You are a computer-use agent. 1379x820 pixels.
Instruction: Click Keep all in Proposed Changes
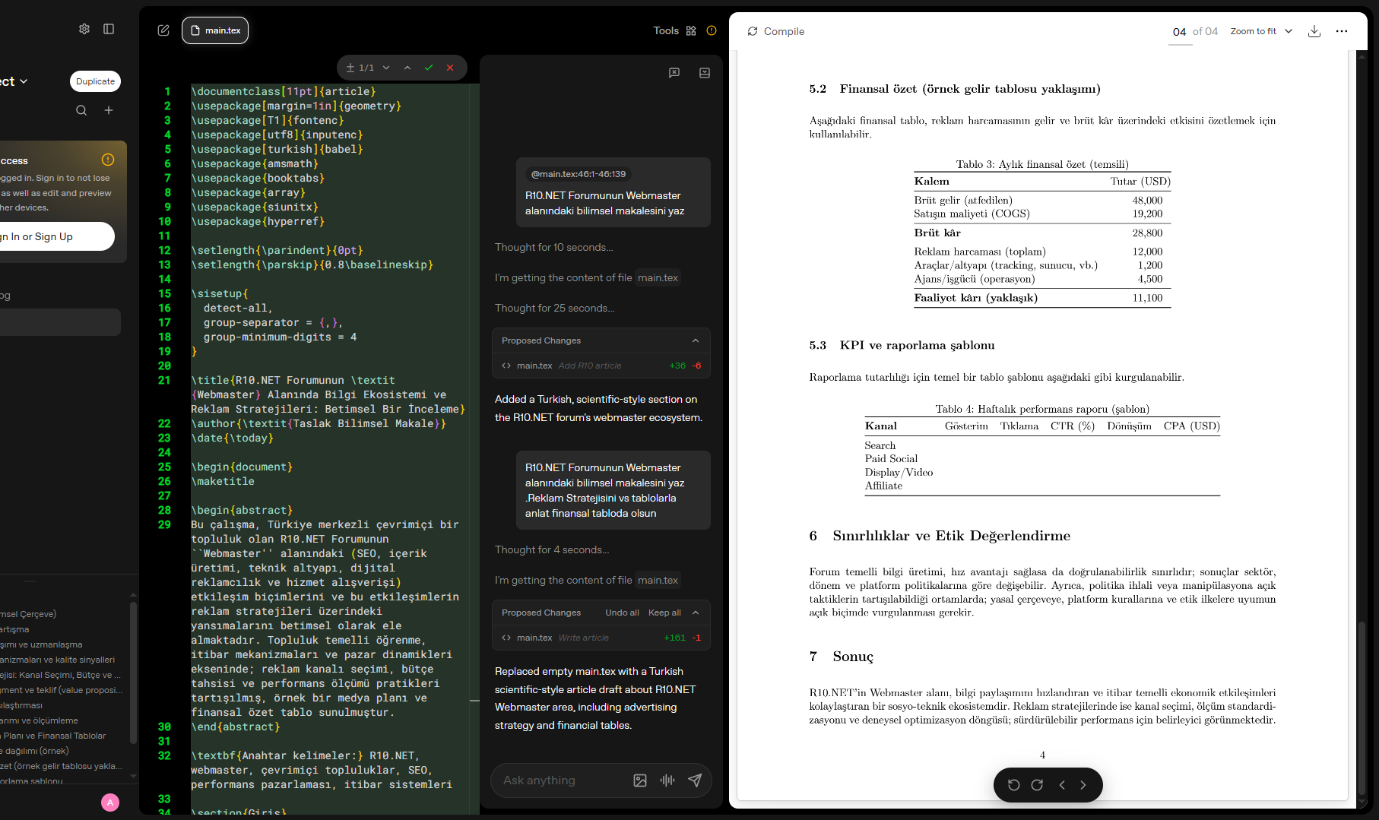coord(664,613)
